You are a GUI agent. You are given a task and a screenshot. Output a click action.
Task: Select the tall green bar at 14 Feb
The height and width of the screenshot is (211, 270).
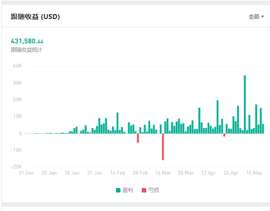tap(117, 123)
